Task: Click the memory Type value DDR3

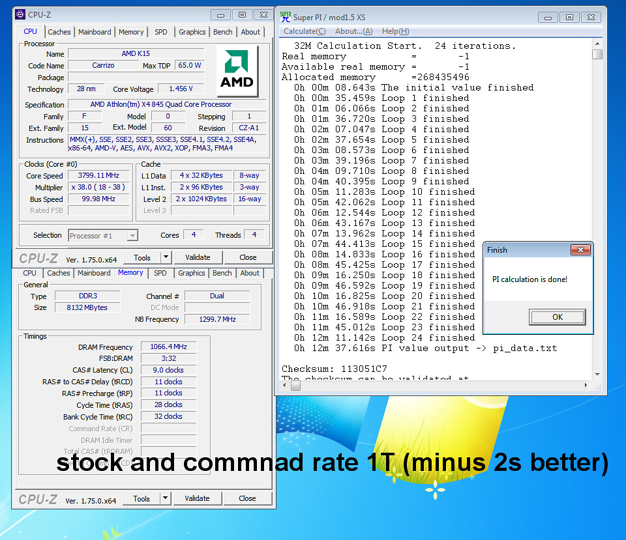Action: pos(88,296)
